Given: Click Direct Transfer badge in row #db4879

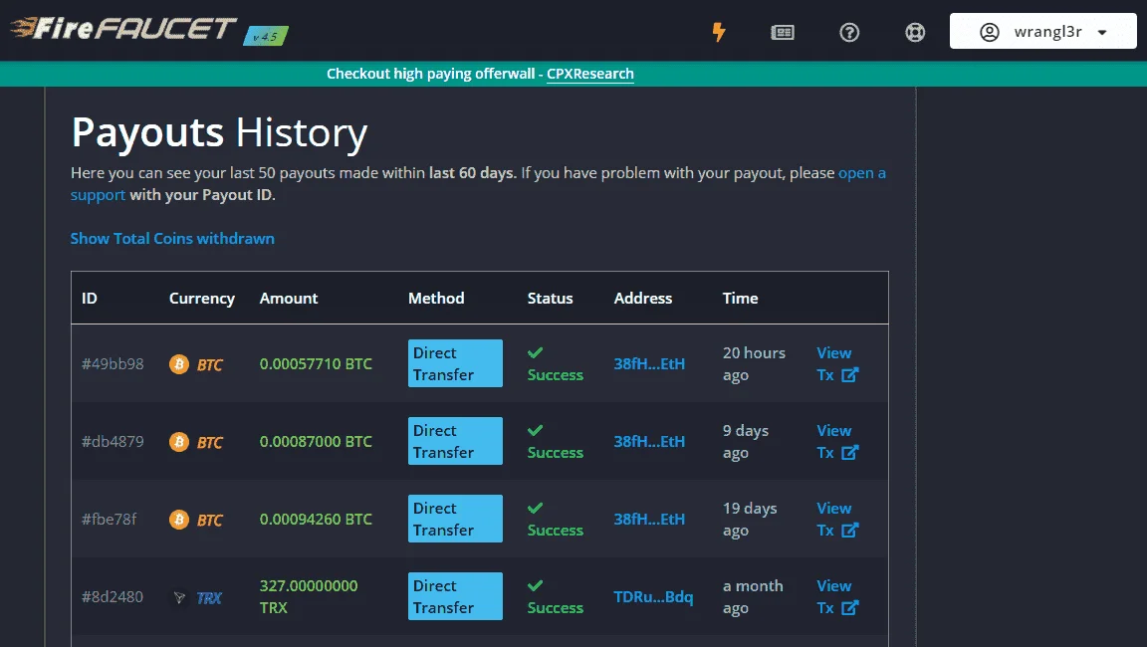Looking at the screenshot, I should [455, 441].
